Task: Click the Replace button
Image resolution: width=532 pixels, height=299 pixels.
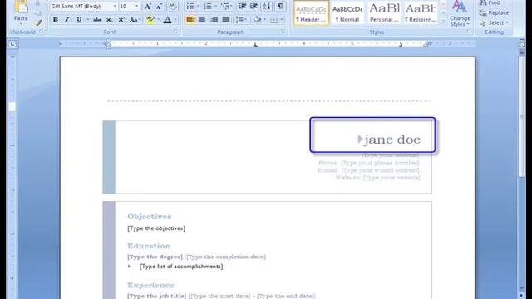Action: [494, 13]
